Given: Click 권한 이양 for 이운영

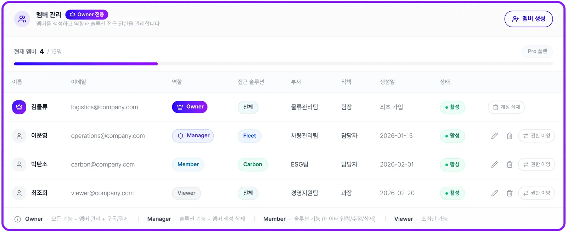Looking at the screenshot, I should tap(537, 136).
